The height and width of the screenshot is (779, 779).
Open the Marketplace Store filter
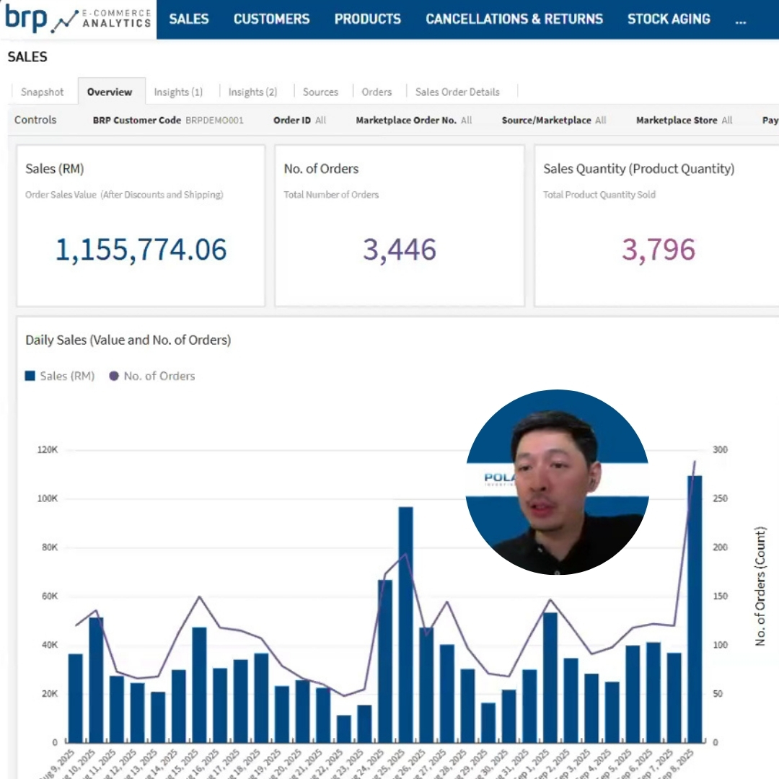(x=684, y=120)
